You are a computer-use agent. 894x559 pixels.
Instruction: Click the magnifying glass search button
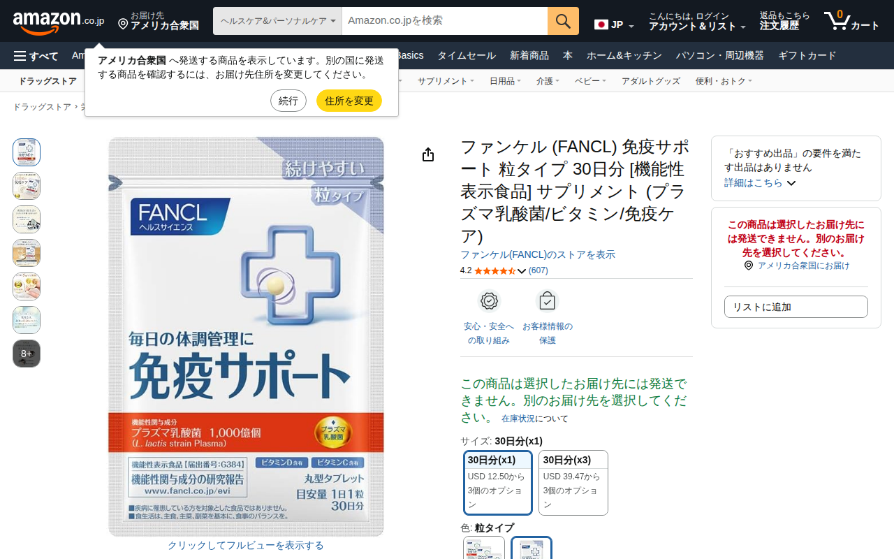[563, 21]
